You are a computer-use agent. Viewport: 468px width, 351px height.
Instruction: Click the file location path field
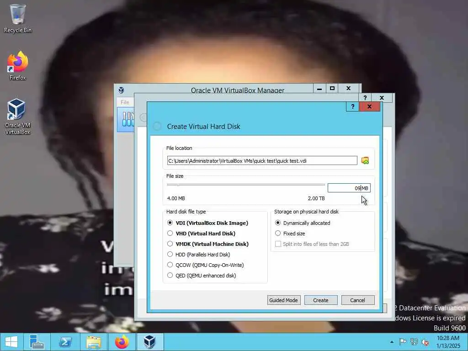pyautogui.click(x=262, y=160)
